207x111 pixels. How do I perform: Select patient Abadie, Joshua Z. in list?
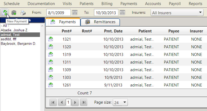pos(14,30)
